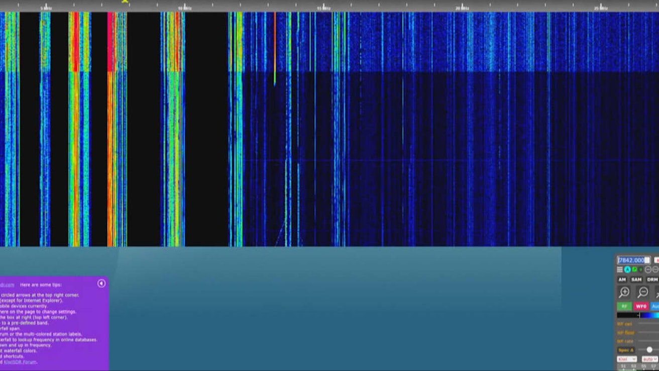Click the green checkmark icon near the frequency field
Viewport: 659px width, 371px height.
tap(634, 269)
